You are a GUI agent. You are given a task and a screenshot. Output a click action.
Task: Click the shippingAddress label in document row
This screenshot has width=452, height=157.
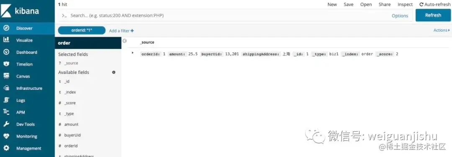tap(261, 54)
